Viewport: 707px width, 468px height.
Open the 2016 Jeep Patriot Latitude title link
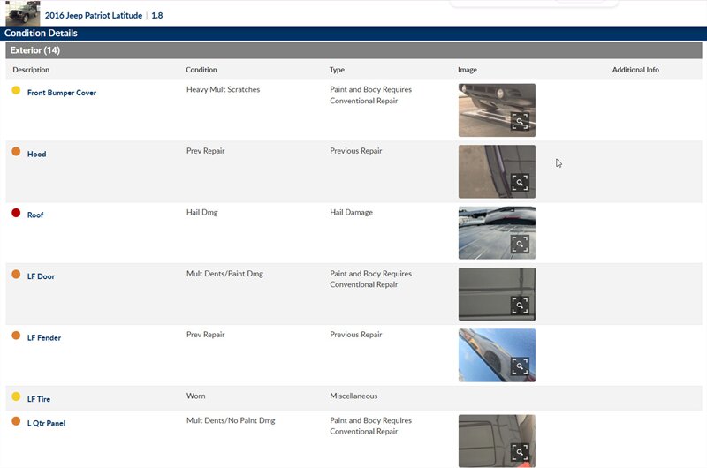[94, 15]
